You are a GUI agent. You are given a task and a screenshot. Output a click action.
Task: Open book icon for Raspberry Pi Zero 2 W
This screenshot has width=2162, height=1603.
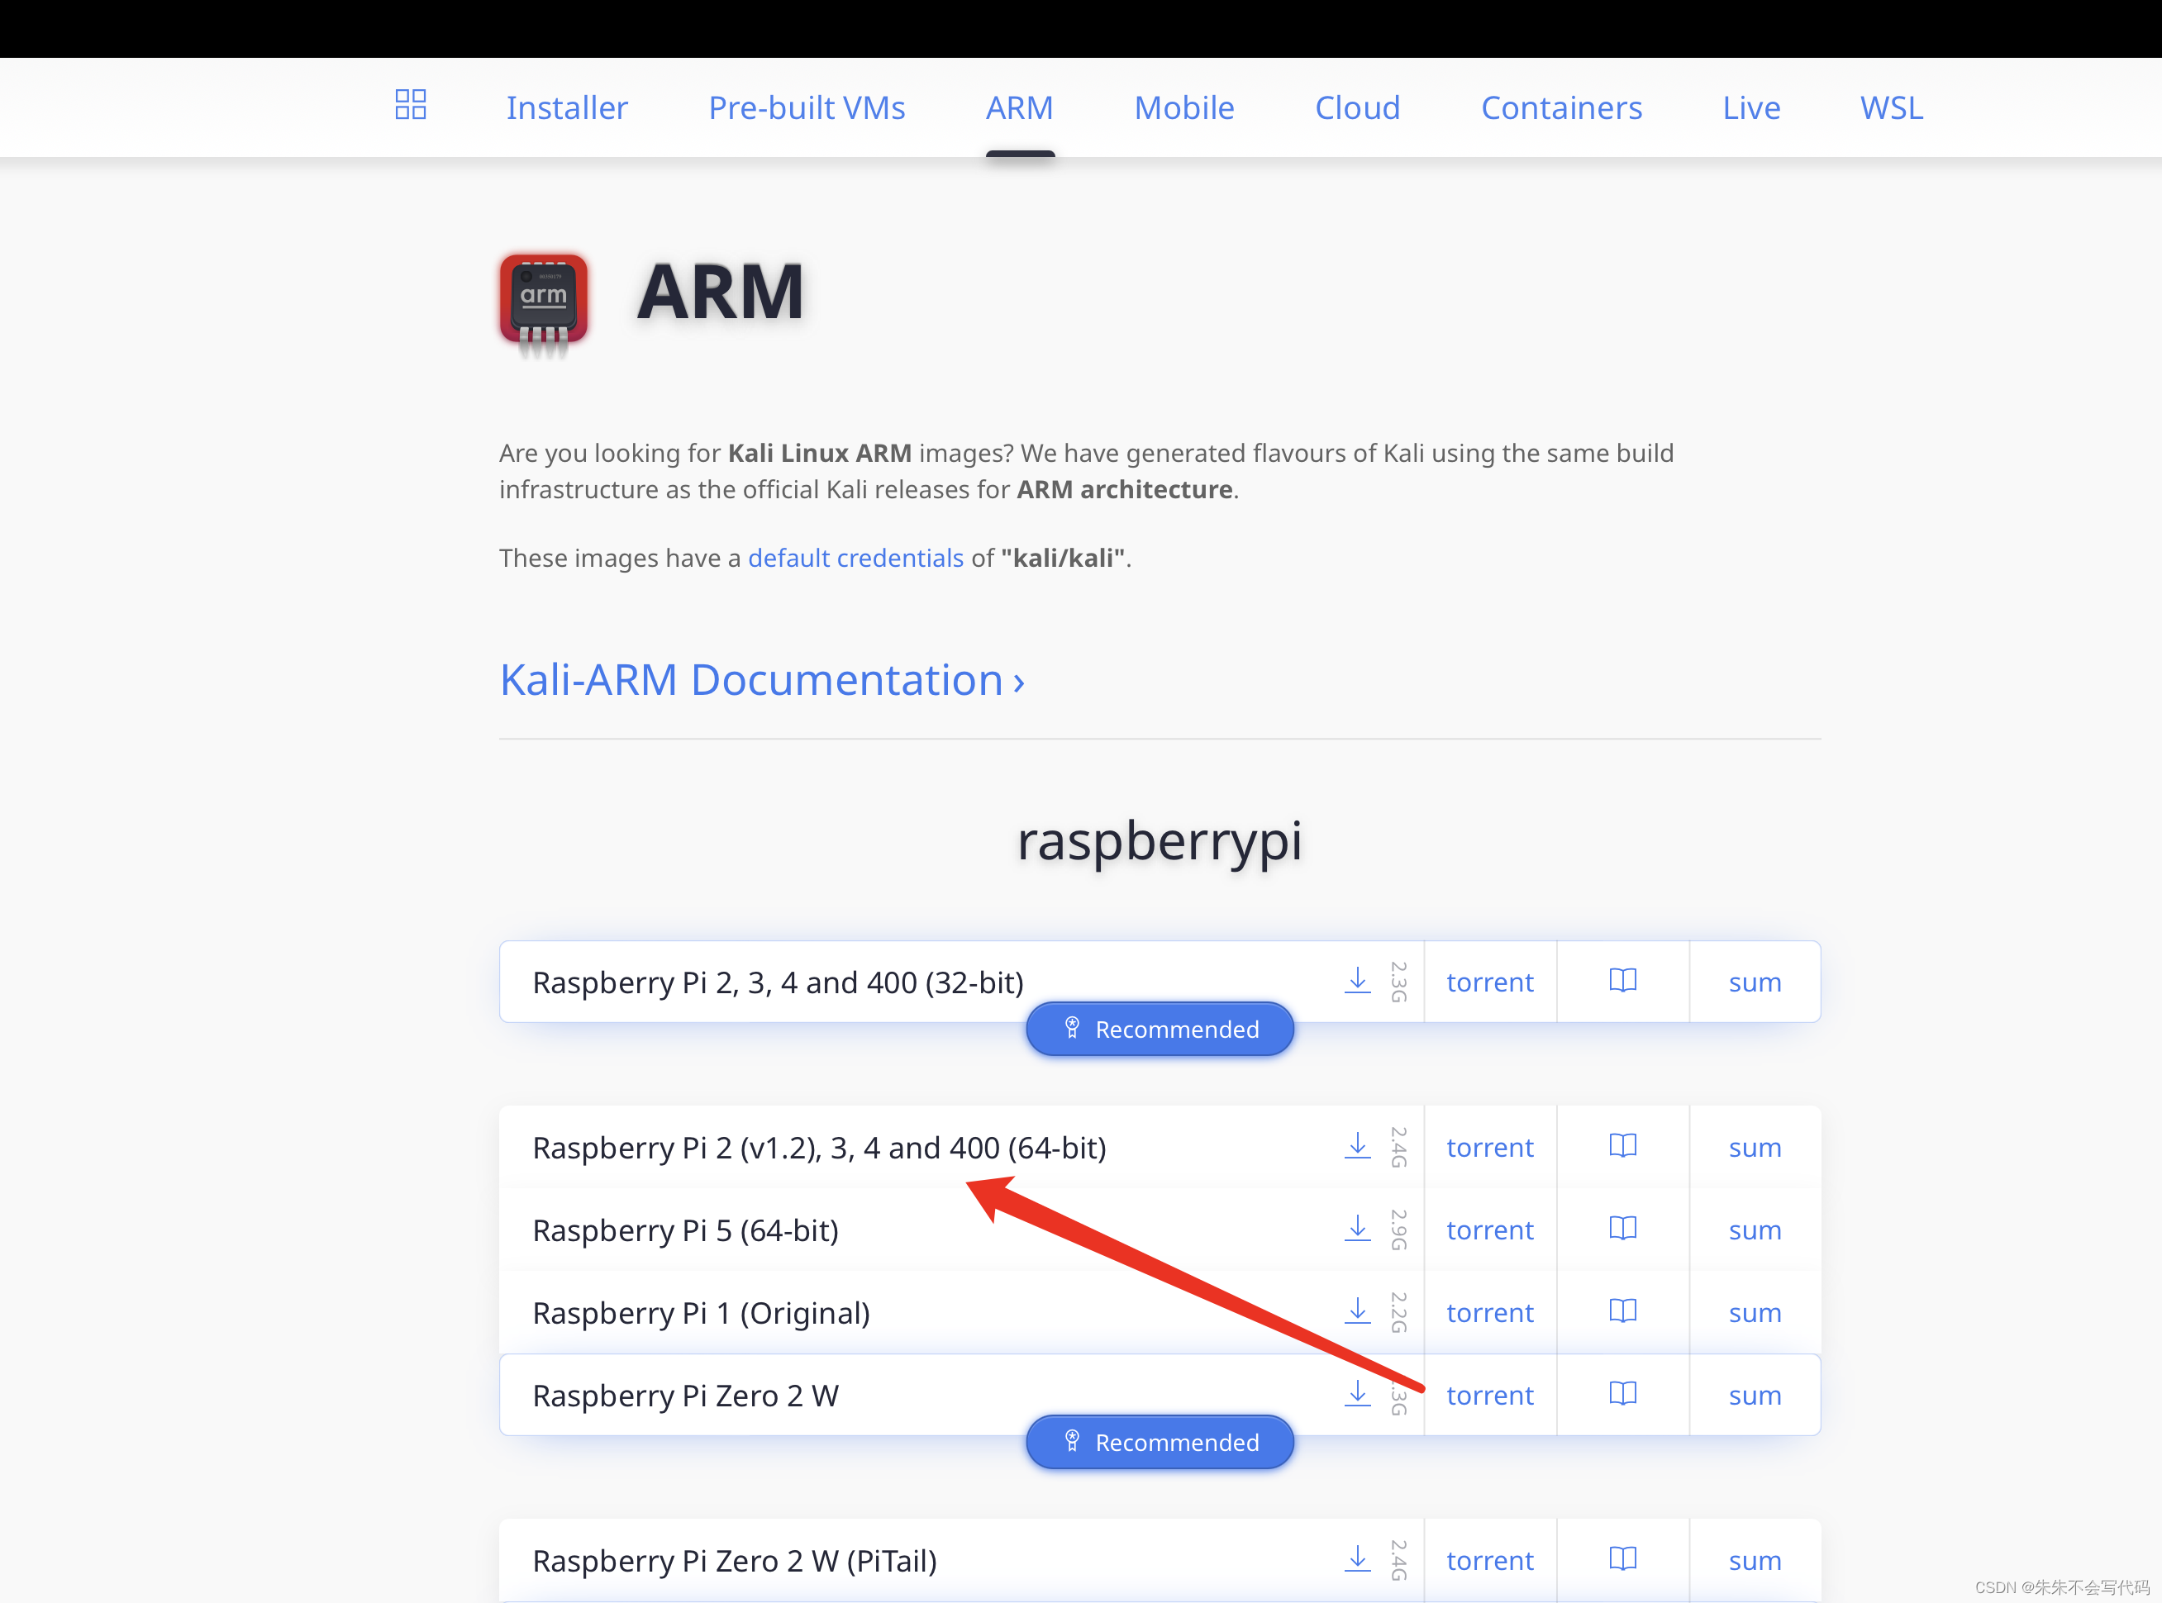(x=1622, y=1392)
